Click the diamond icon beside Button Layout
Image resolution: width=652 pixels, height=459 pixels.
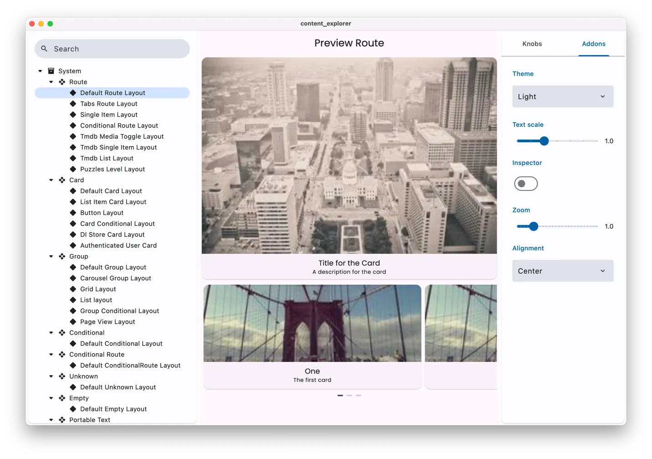pos(73,213)
